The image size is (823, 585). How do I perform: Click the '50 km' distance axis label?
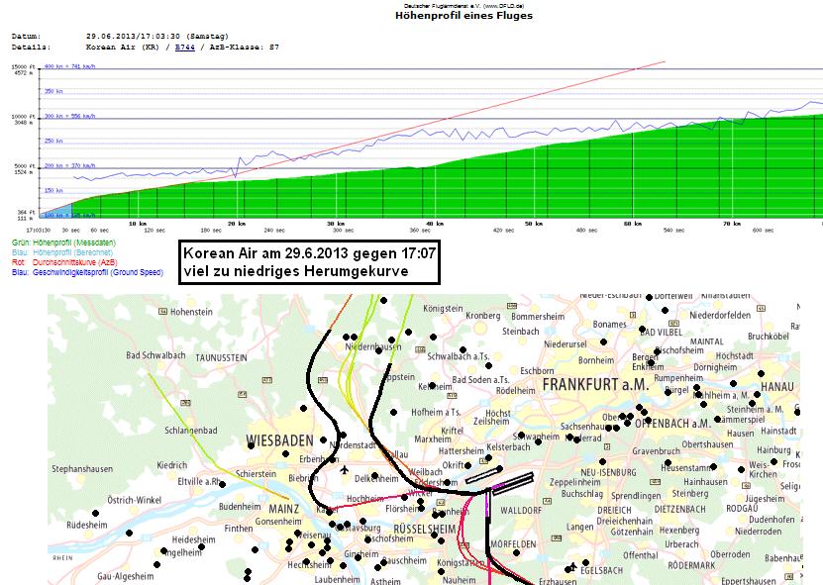point(534,224)
